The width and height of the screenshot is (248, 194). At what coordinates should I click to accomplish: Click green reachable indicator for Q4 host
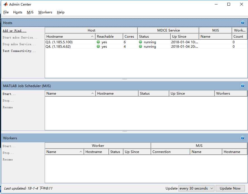point(98,46)
